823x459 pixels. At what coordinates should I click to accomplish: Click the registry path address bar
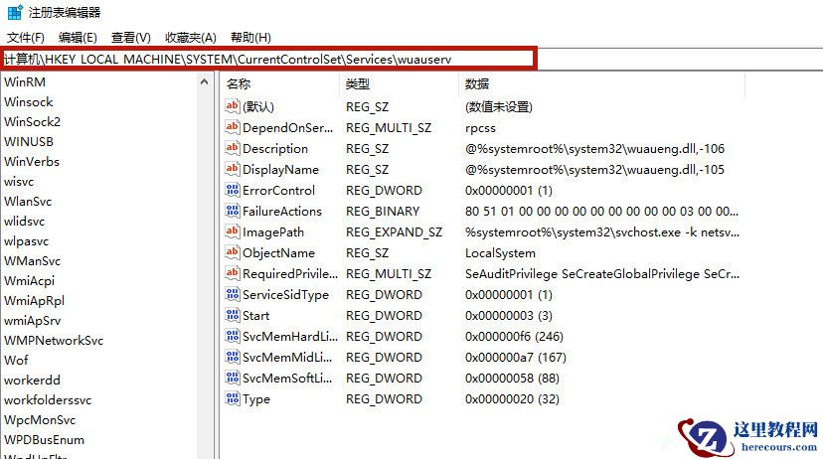click(269, 59)
